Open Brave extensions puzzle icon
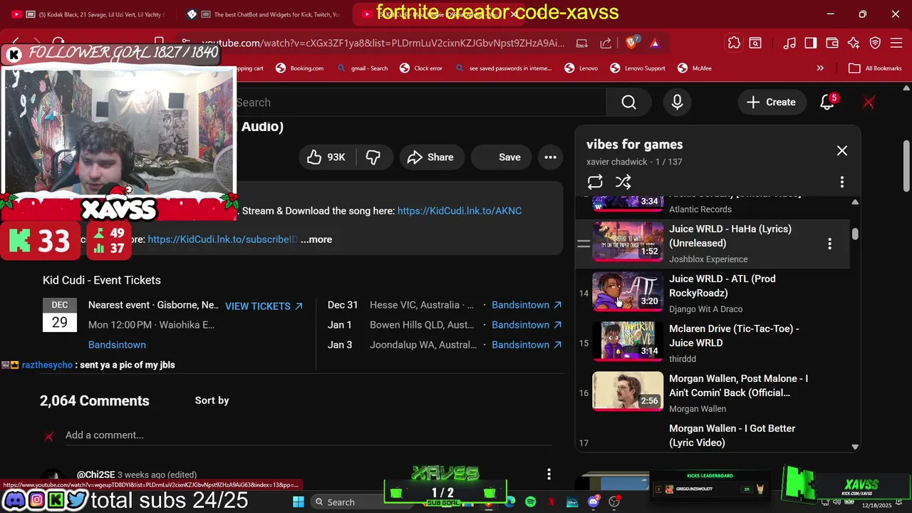 (x=734, y=43)
